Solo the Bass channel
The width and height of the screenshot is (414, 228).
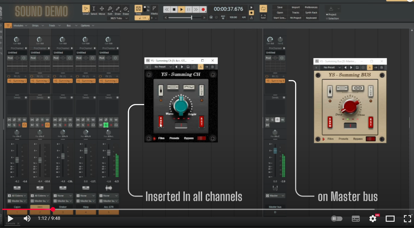[x=37, y=125]
